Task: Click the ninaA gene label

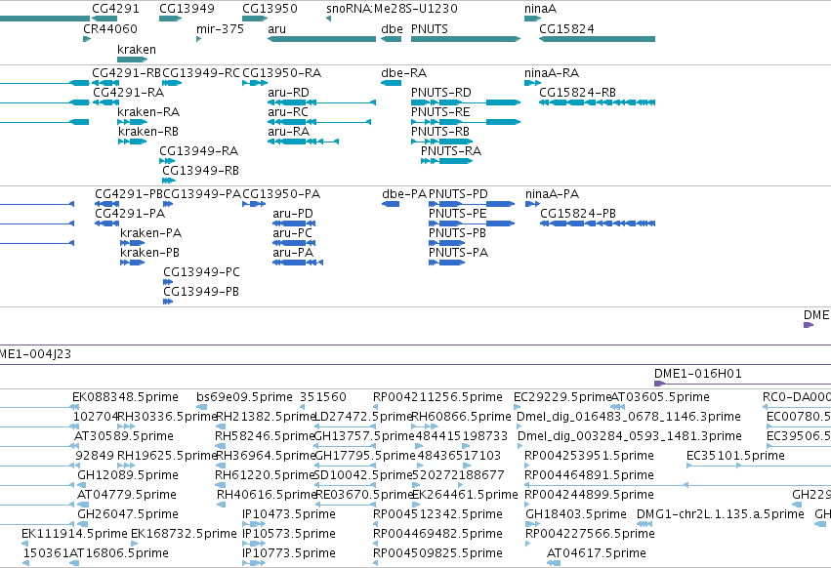Action: (541, 9)
